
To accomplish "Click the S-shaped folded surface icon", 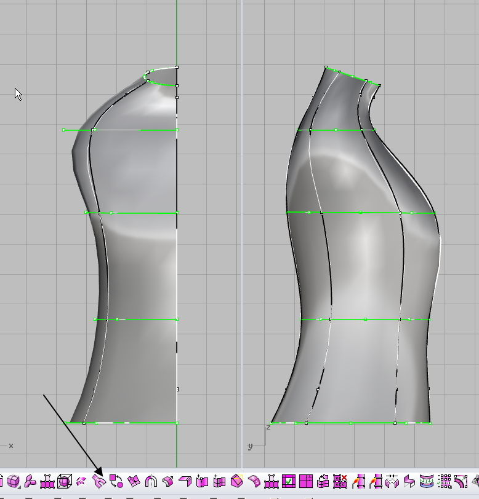I will [x=409, y=481].
